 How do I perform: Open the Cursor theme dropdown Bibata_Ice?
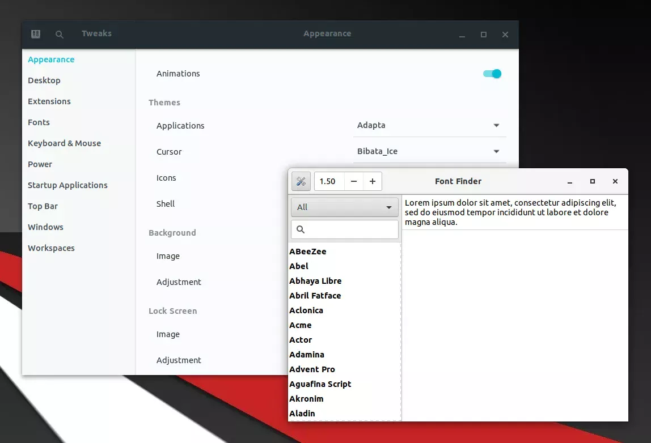point(430,151)
